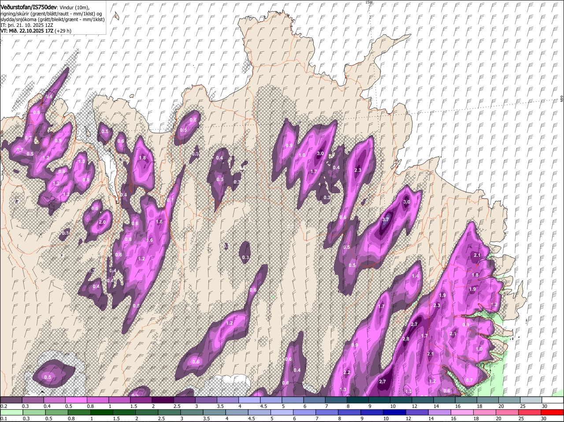The width and height of the screenshot is (564, 422).
Task: Click the dark teal snow swatch between 8 and 9
Action: click(x=358, y=400)
